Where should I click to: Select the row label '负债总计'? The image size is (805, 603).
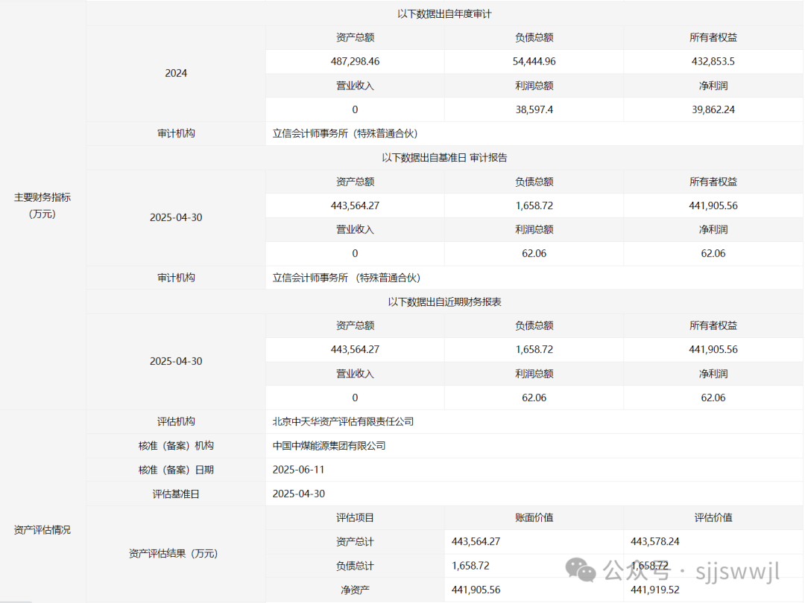tap(355, 566)
